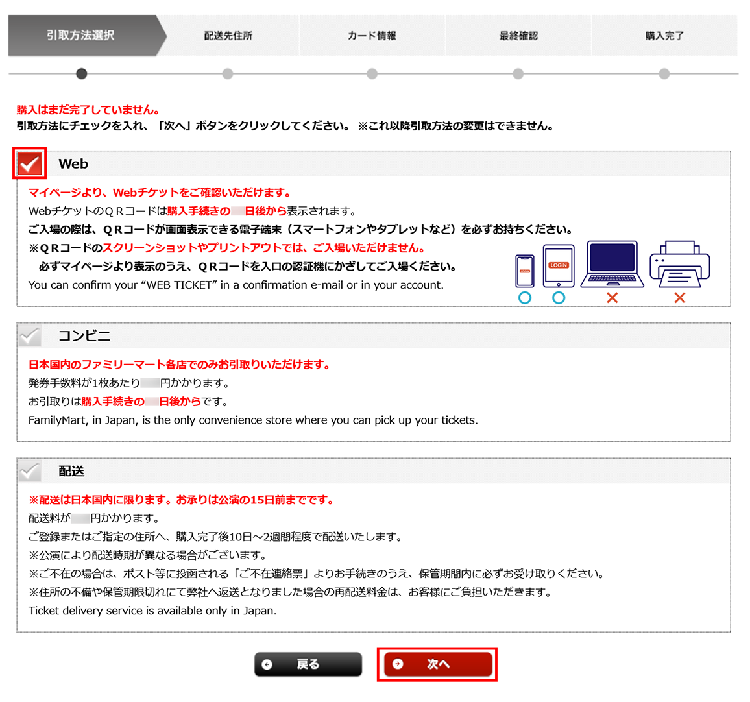Click the red X under the printer
The width and height of the screenshot is (750, 702).
pos(679,298)
